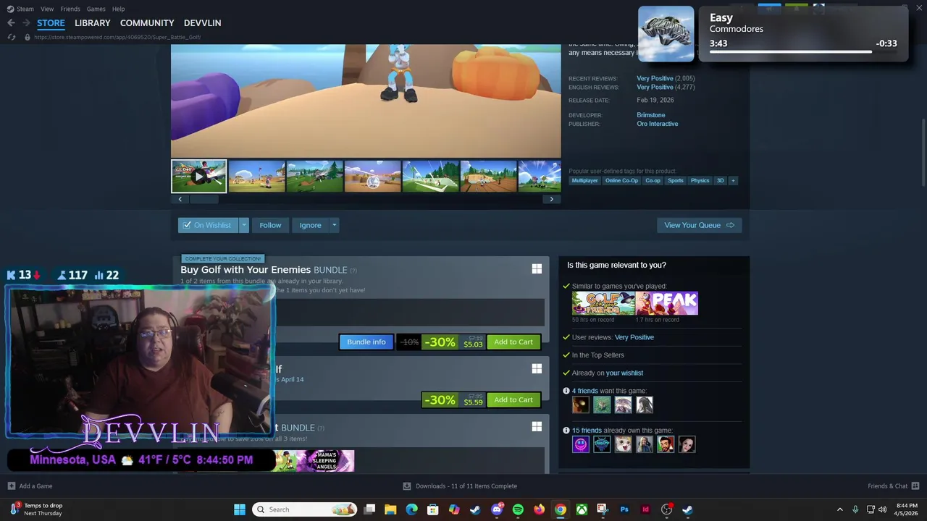This screenshot has width=927, height=521.
Task: Click the Multiplayer tag
Action: (x=584, y=180)
